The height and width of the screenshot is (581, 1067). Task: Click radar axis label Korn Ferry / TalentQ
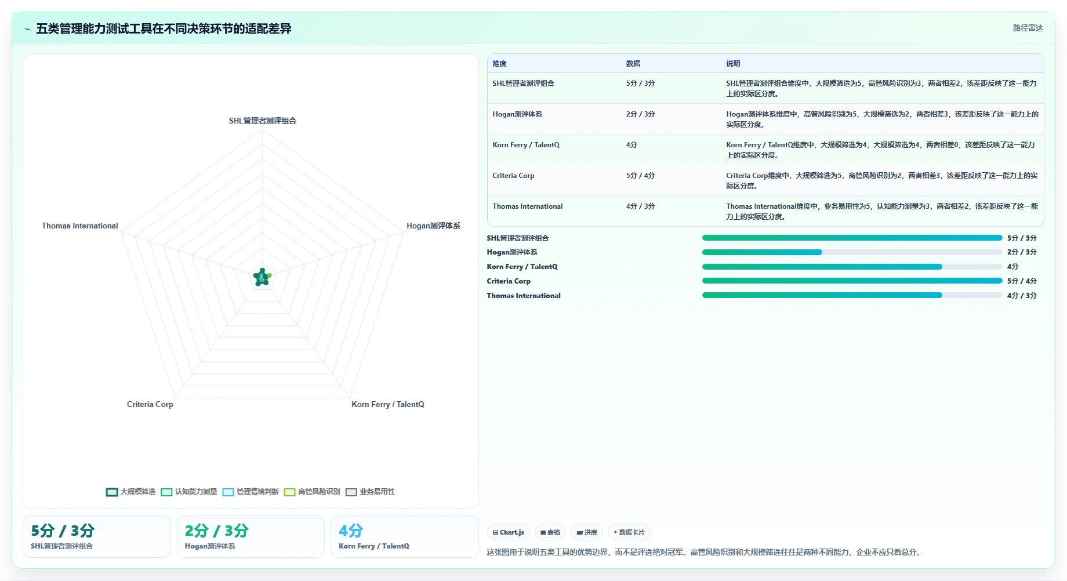pos(387,404)
